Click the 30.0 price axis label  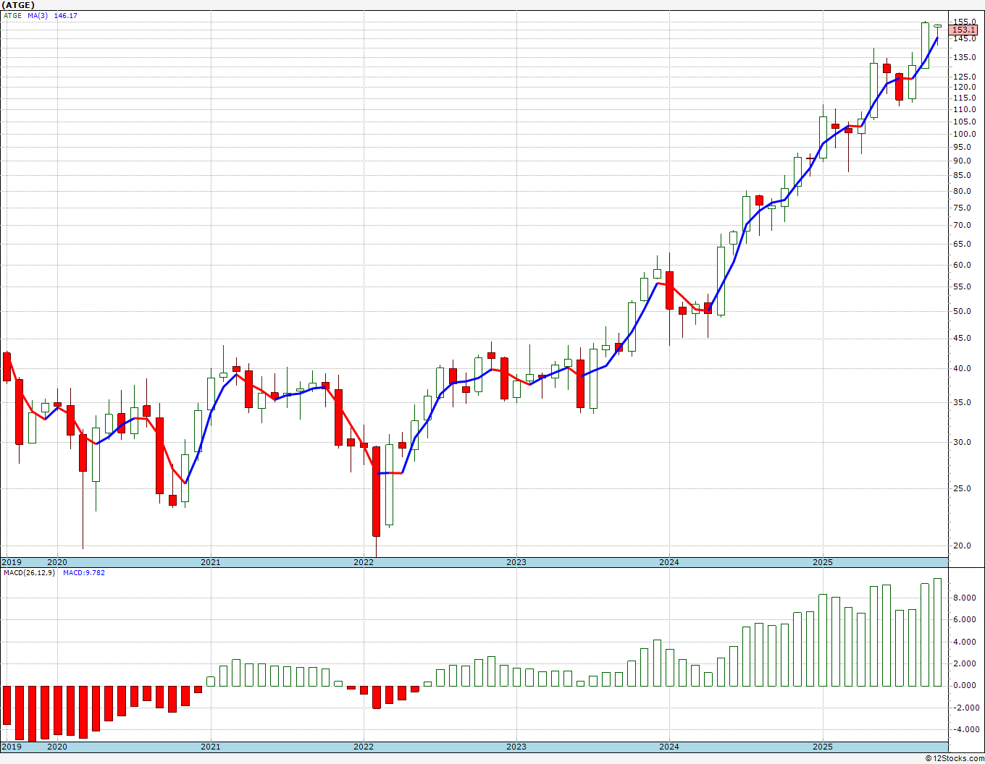[963, 443]
